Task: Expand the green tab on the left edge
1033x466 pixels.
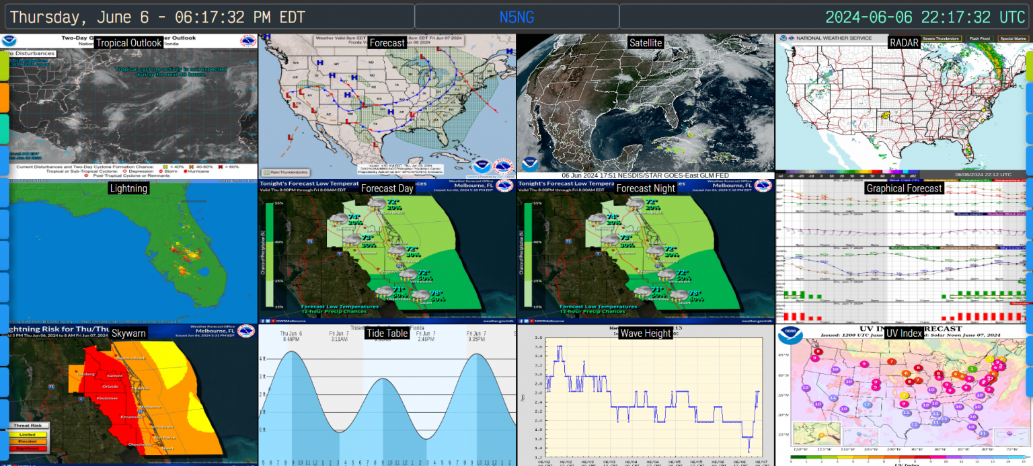Action: point(4,65)
